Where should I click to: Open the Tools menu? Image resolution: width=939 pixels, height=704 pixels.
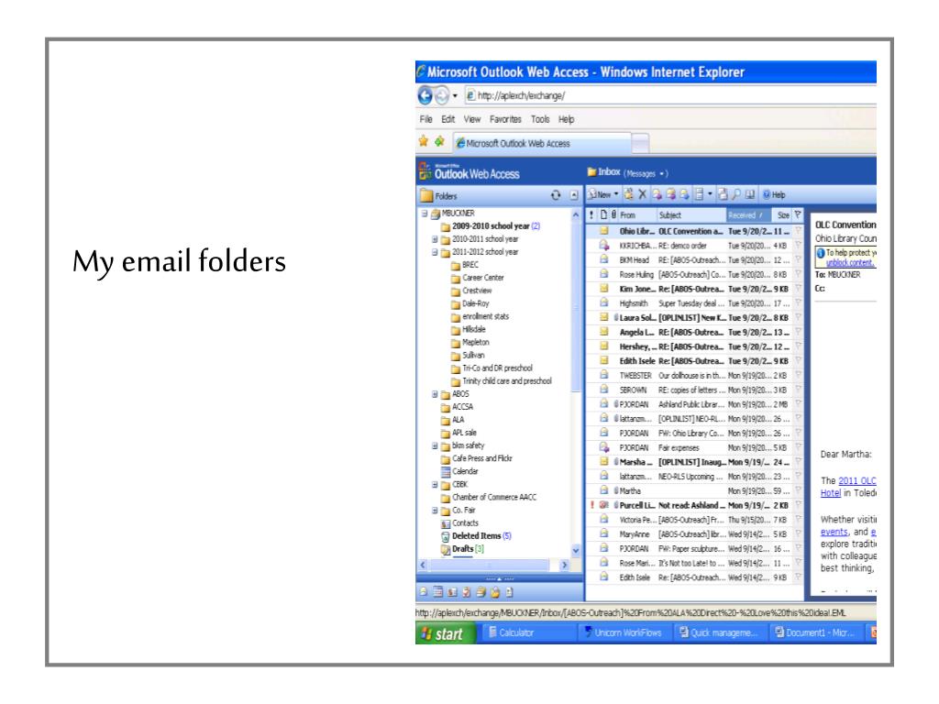point(540,119)
